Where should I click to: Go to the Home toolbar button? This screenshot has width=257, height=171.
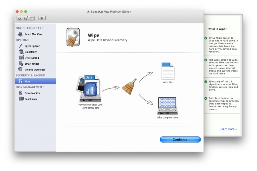42,18
